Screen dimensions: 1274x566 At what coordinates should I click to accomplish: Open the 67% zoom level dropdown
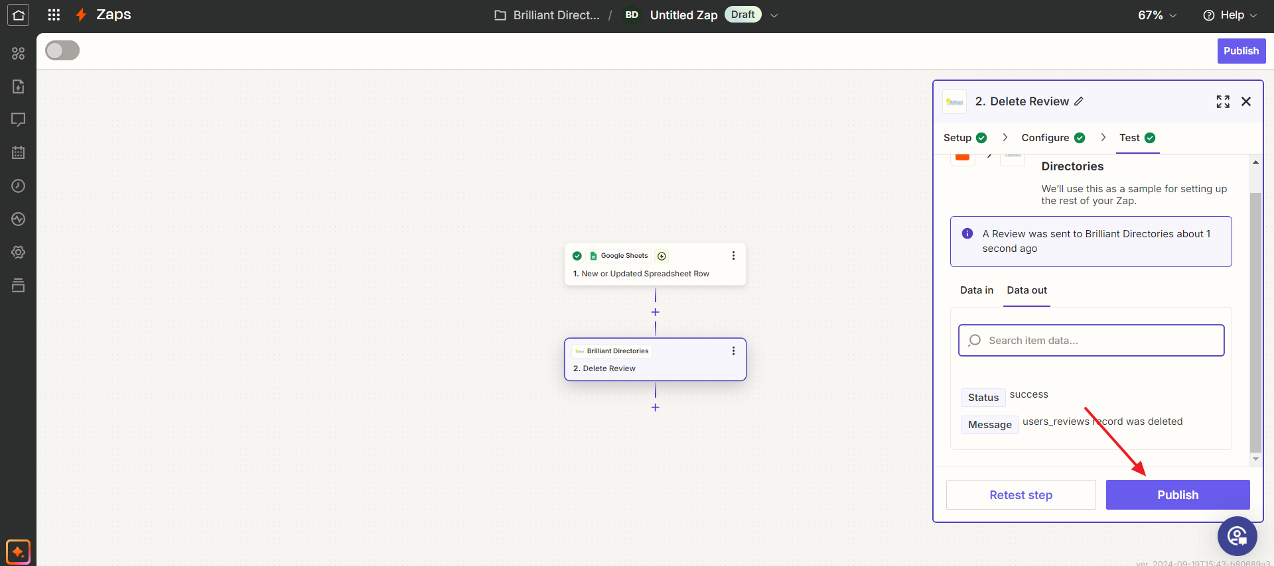coord(1157,15)
